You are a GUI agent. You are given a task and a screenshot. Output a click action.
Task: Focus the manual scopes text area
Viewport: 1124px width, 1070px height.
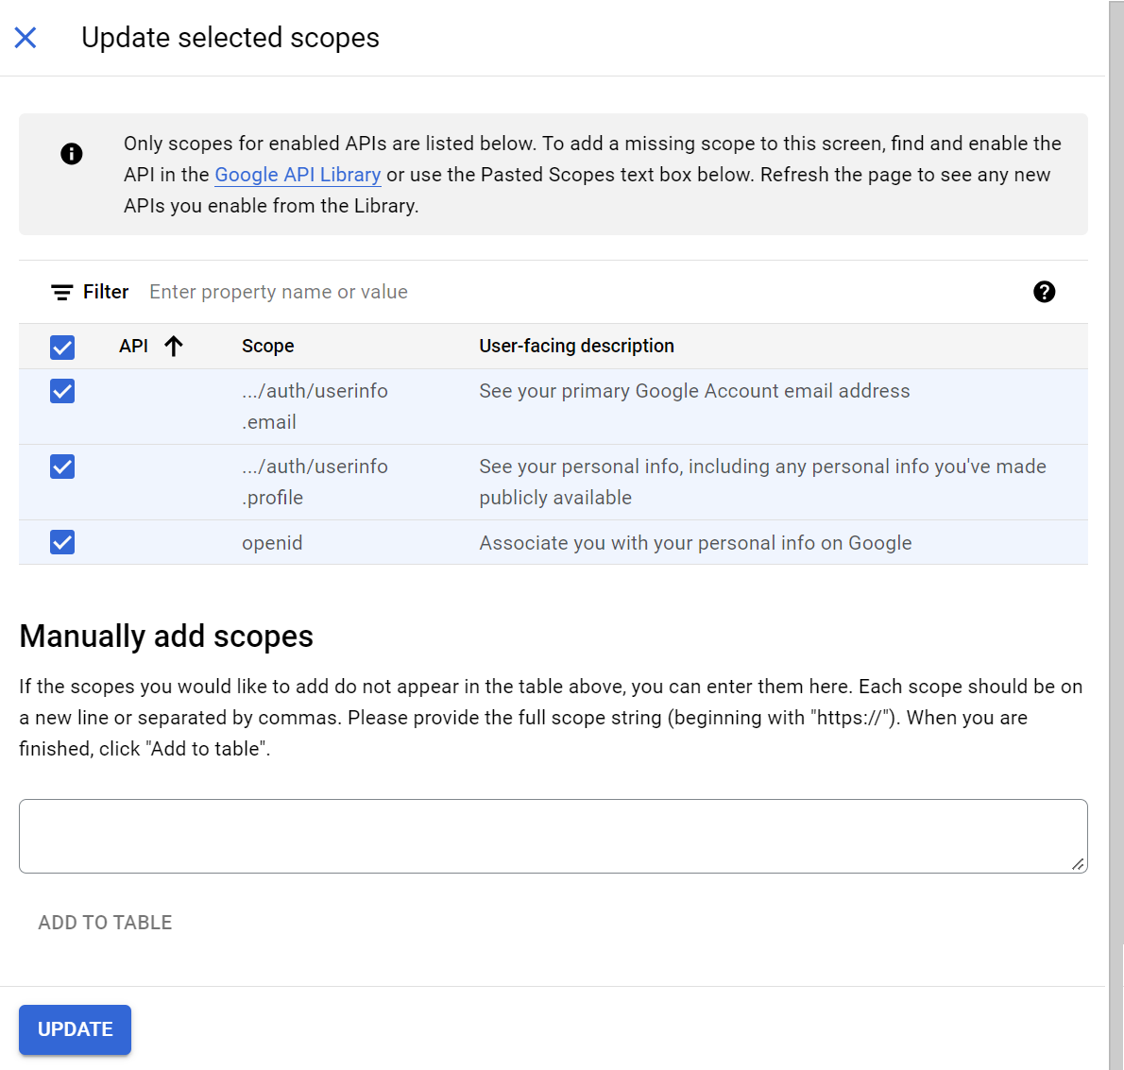tap(553, 836)
